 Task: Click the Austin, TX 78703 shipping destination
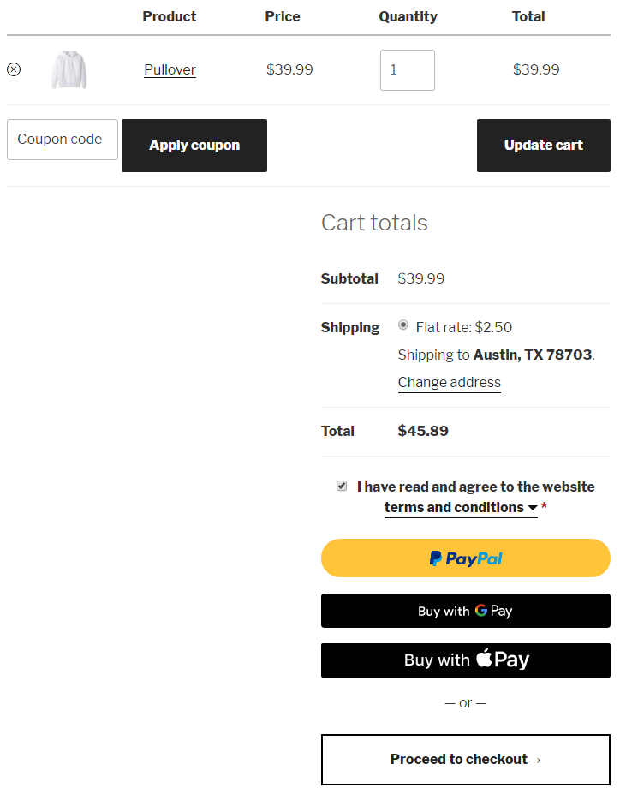pyautogui.click(x=533, y=355)
